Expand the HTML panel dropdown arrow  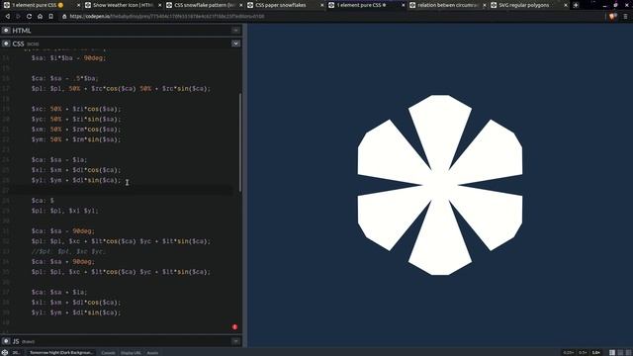point(235,31)
